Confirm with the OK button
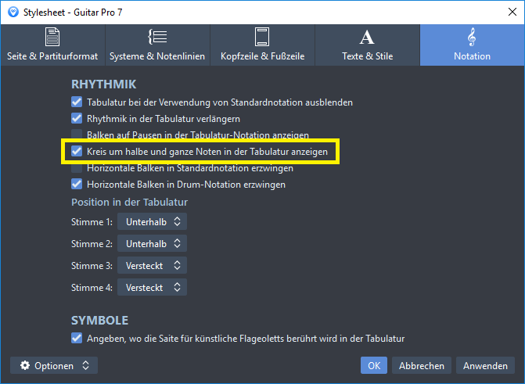 pos(374,365)
